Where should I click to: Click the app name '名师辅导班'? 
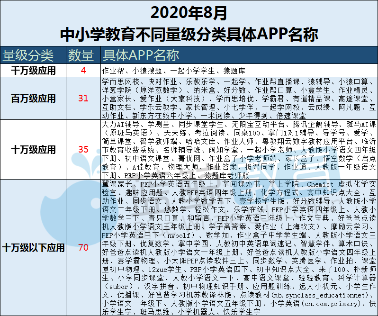tap(182, 150)
